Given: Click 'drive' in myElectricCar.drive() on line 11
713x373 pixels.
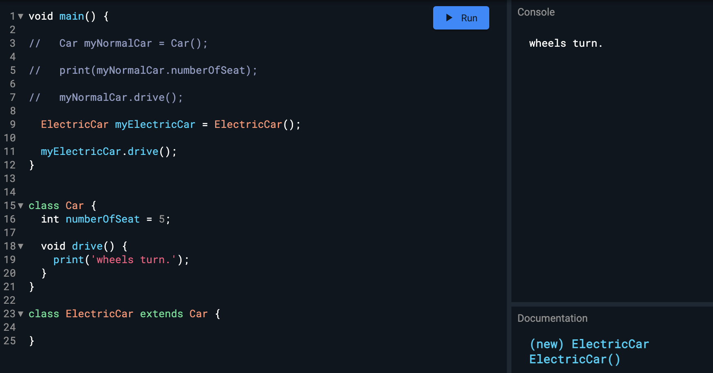Looking at the screenshot, I should coord(143,152).
